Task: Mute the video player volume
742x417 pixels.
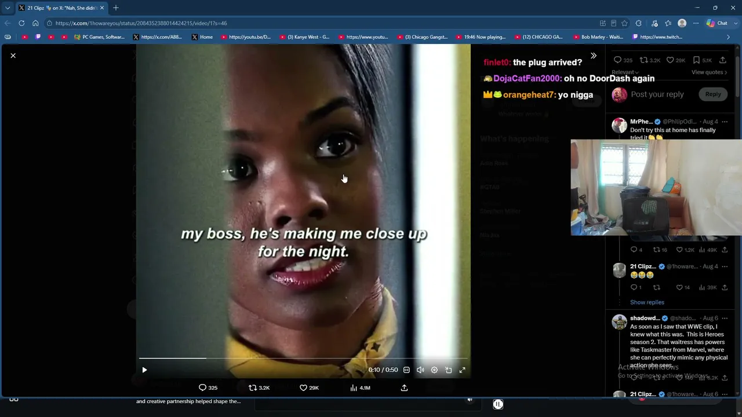Action: click(420, 370)
